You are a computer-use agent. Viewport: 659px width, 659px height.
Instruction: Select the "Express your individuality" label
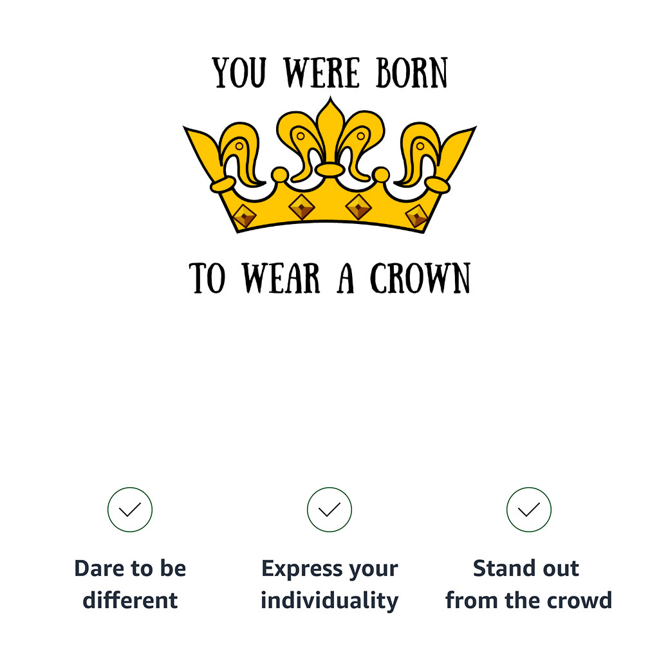[329, 584]
